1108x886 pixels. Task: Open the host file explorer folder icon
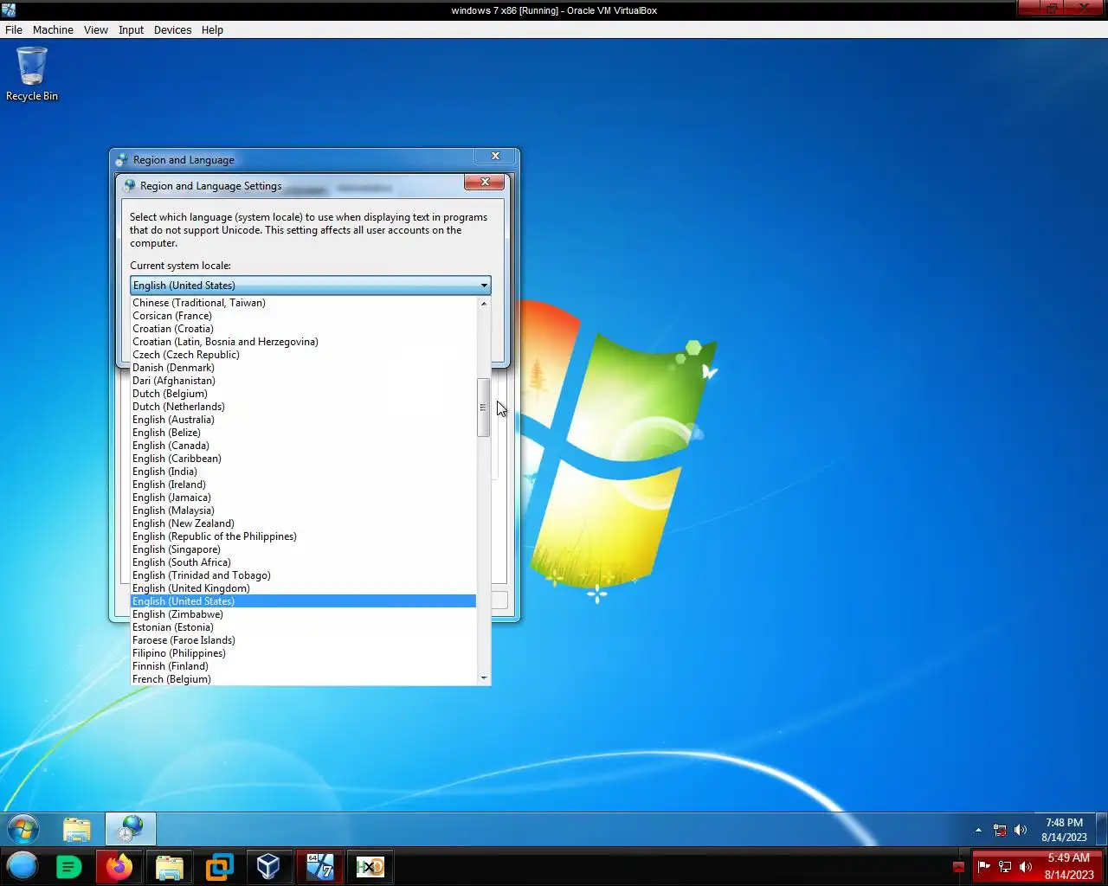click(170, 866)
